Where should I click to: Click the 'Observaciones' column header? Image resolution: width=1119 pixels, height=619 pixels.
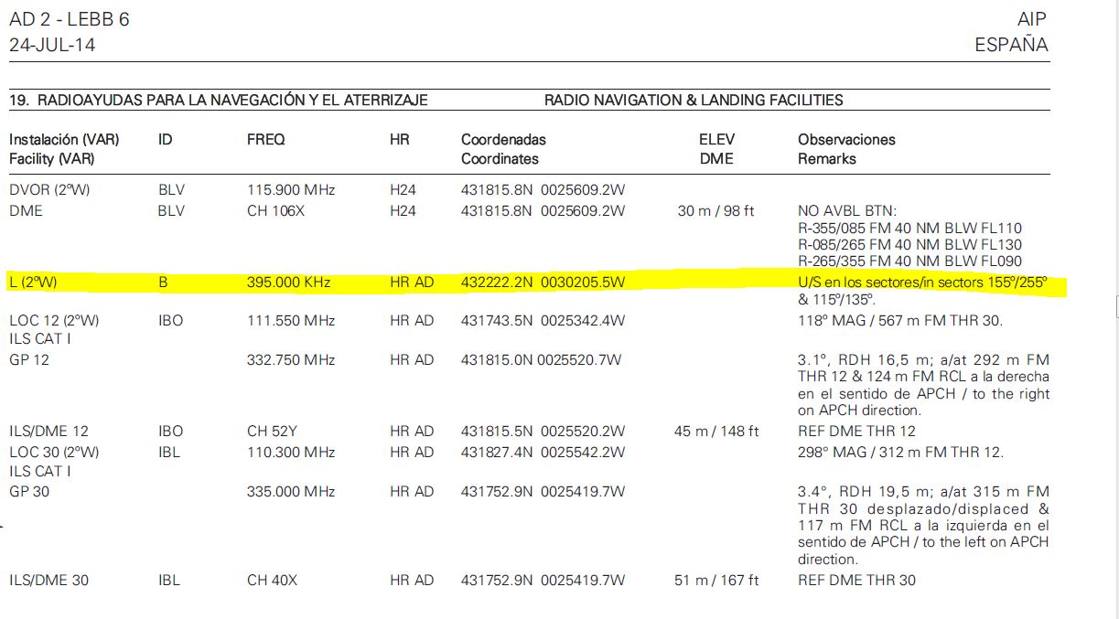click(846, 140)
